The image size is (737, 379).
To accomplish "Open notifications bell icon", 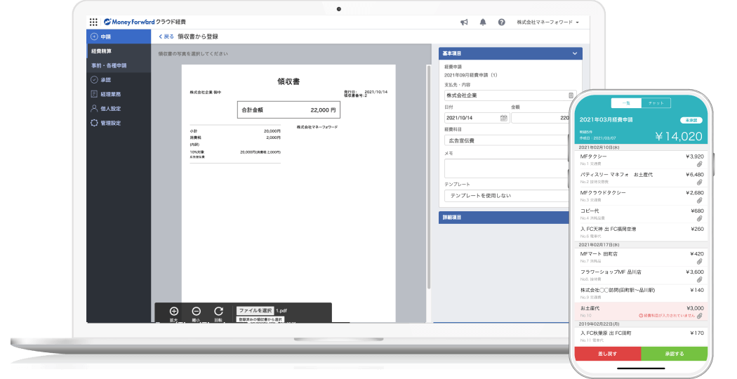I will (x=483, y=22).
